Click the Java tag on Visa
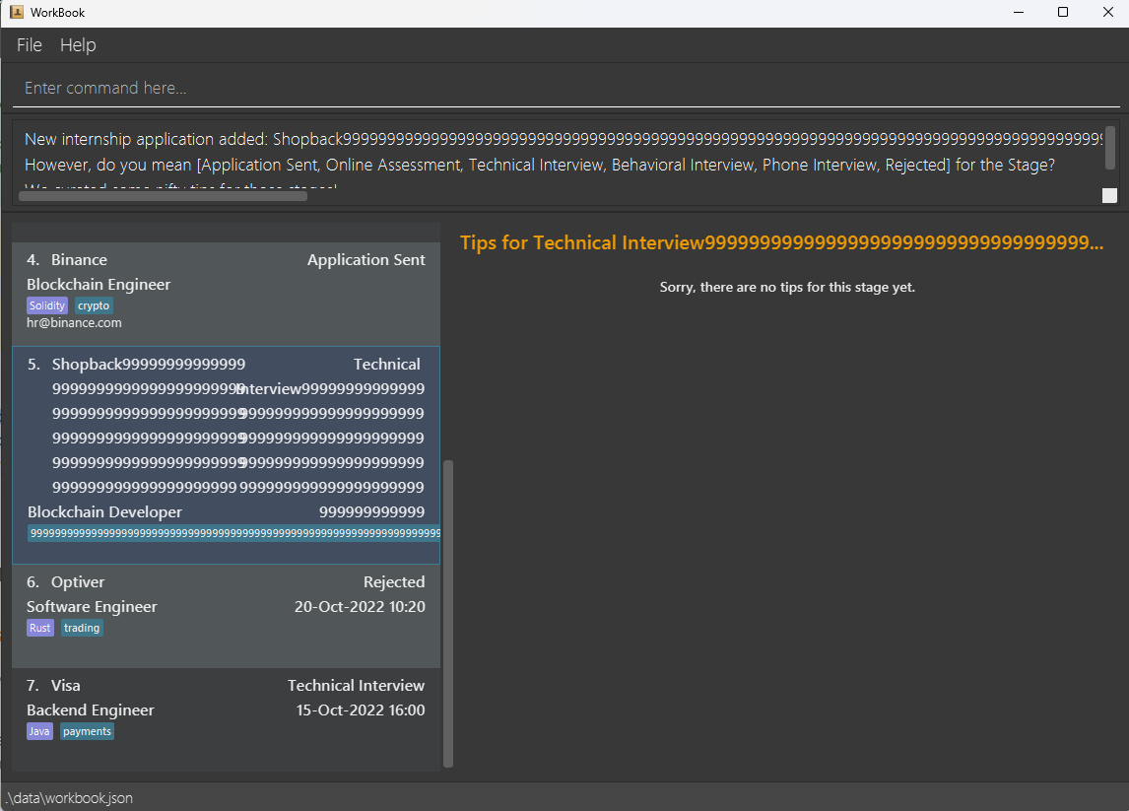Screen dimensions: 1129x811 coord(39,731)
